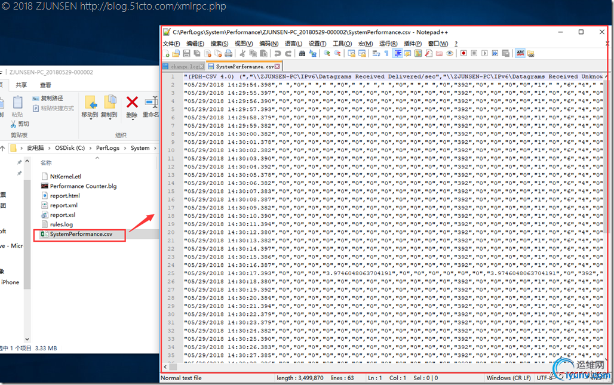Click the 名称 column header in Explorer
This screenshot has width=614, height=385.
(46, 163)
